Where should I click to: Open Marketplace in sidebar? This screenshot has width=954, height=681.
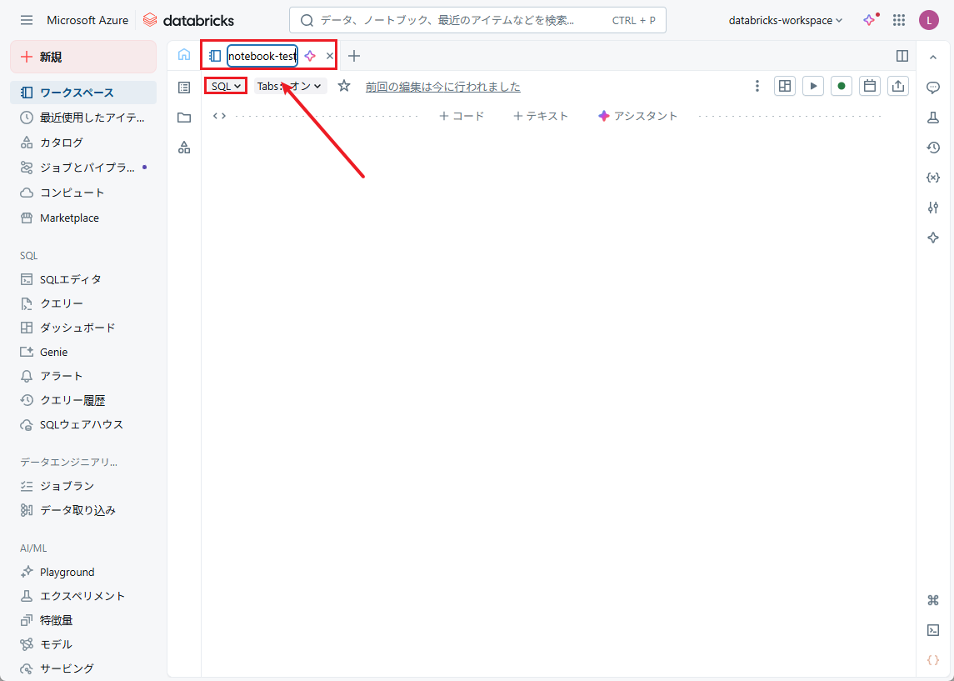coord(83,218)
